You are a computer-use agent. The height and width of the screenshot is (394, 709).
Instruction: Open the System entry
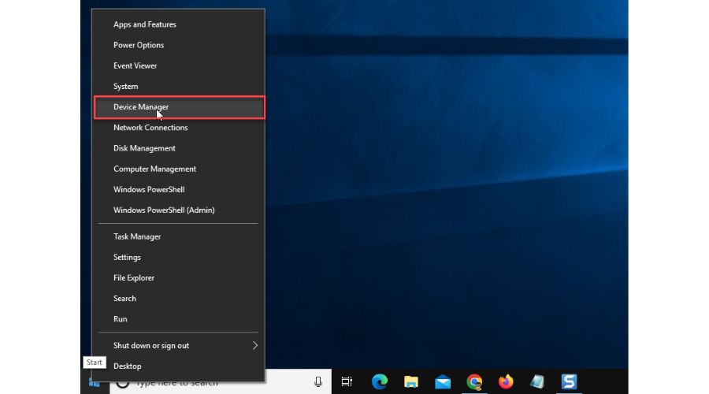click(x=179, y=87)
